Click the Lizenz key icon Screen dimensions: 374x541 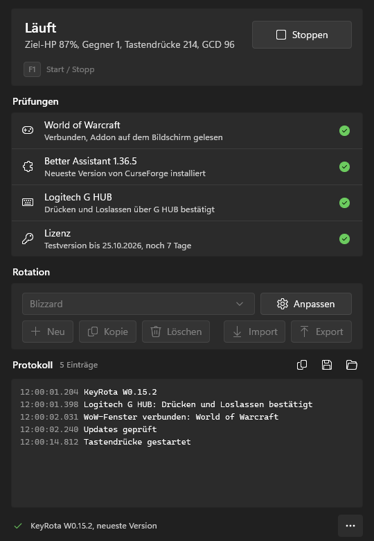pos(28,239)
